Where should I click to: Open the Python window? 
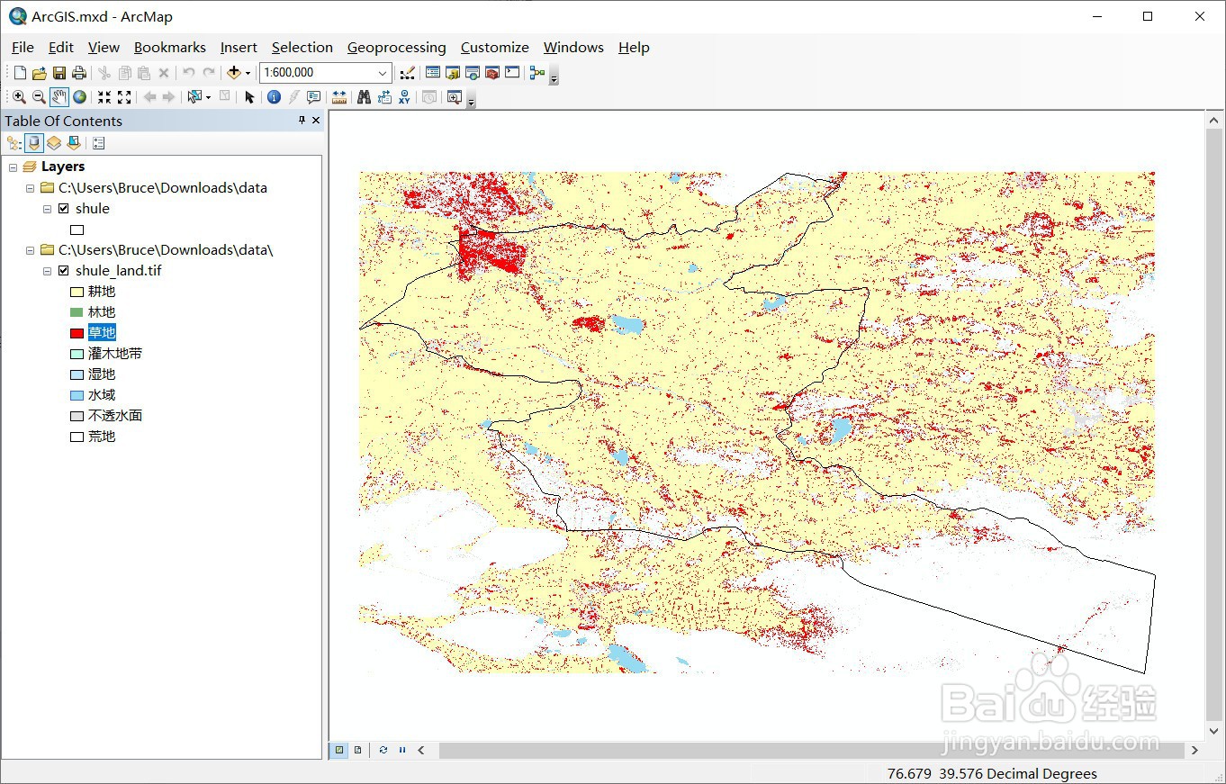(x=510, y=72)
